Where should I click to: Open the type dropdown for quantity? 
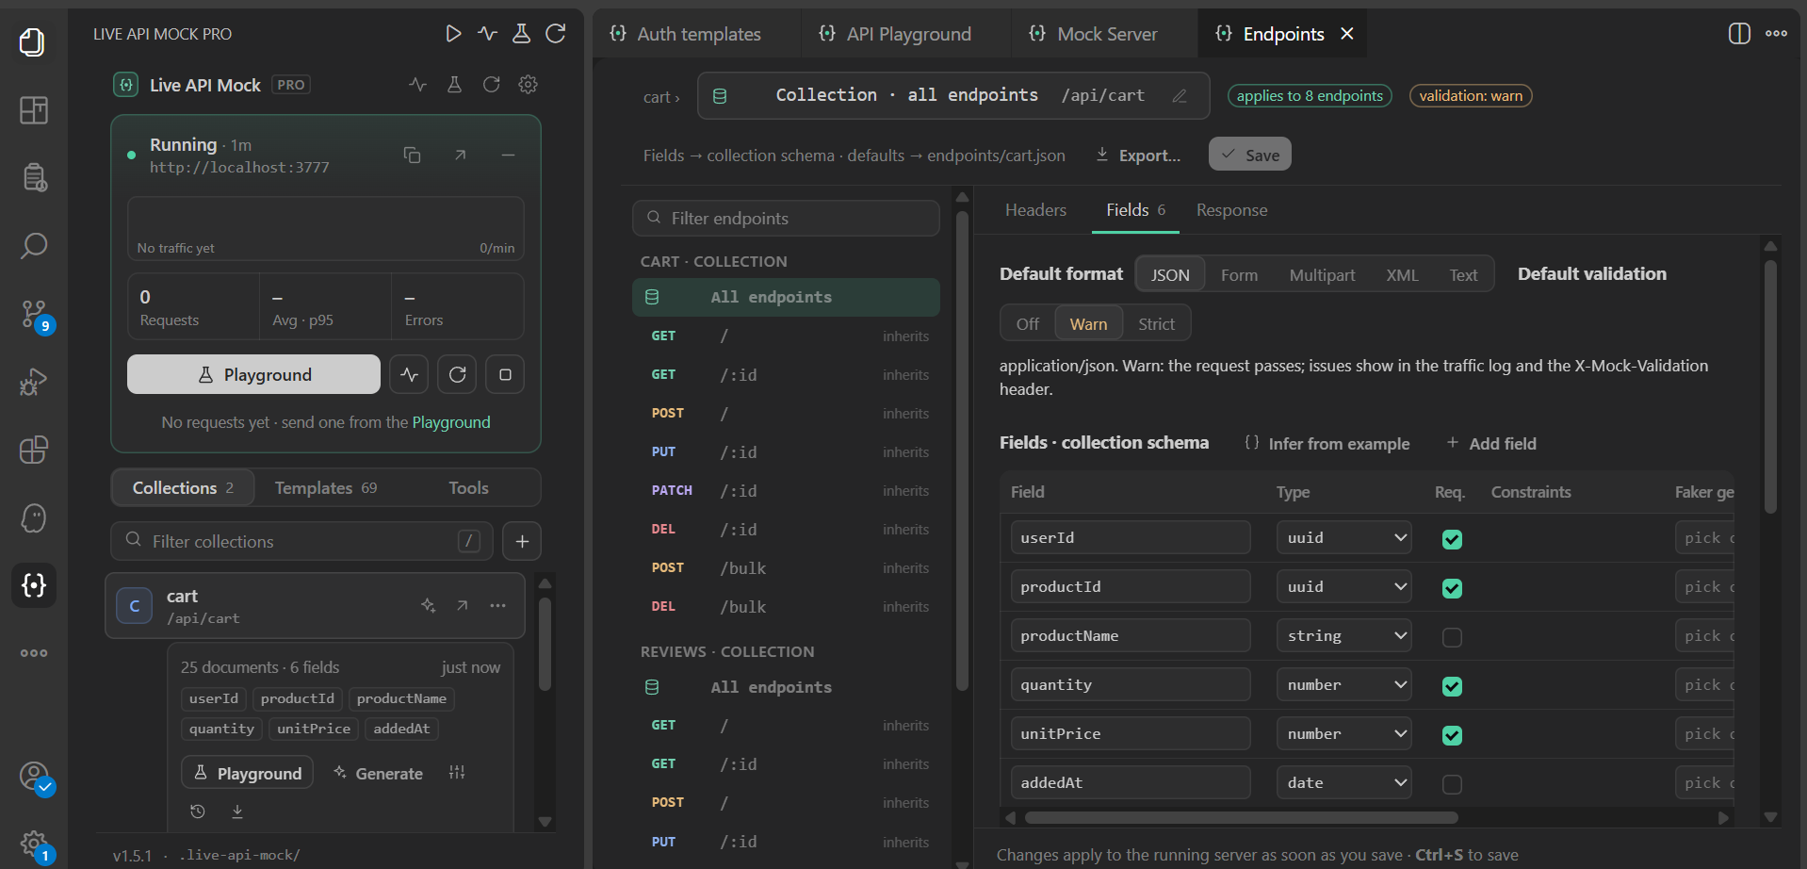pos(1343,684)
